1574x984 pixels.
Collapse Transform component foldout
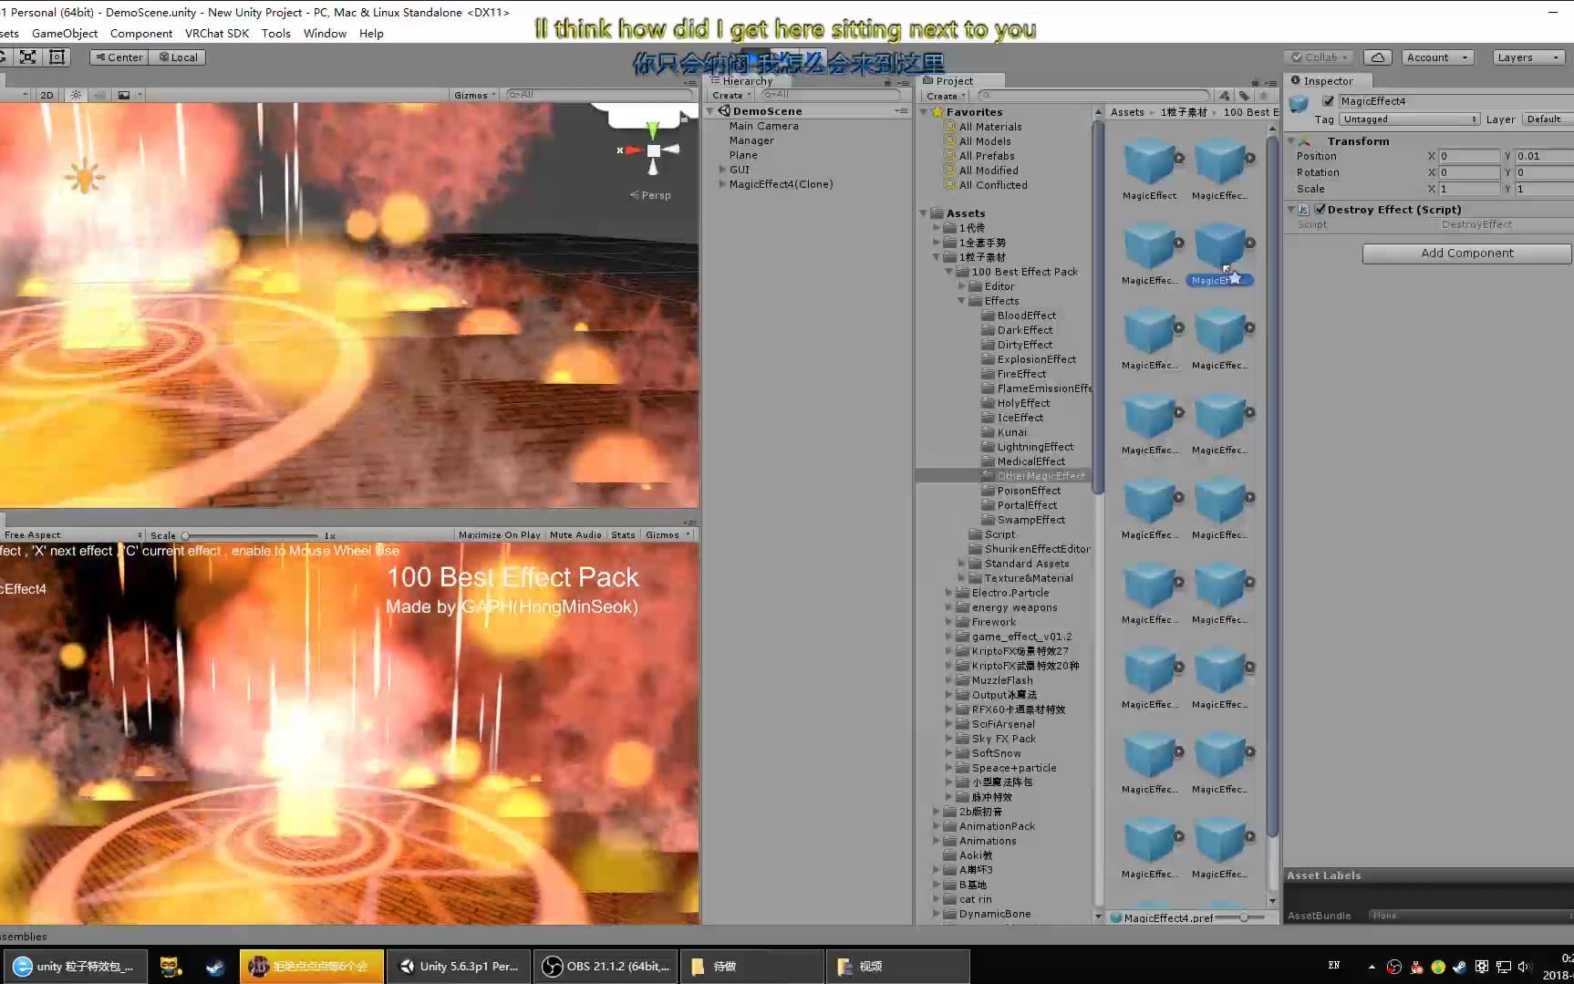click(x=1291, y=141)
